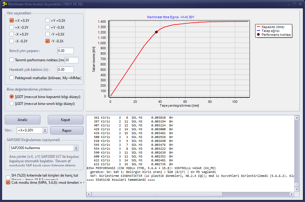Uncheck the -Y -0.3X direction checkbox
305x202 pixels.
tap(48, 41)
